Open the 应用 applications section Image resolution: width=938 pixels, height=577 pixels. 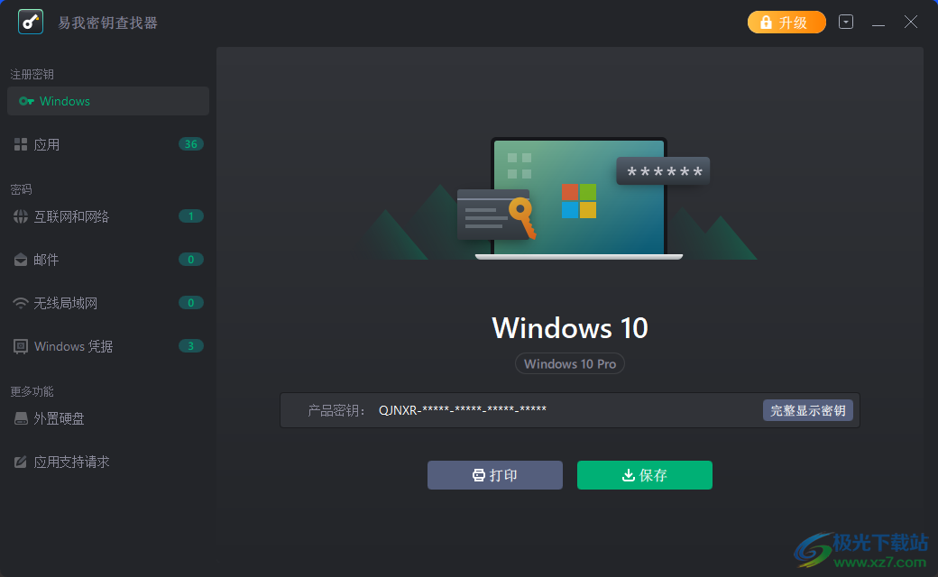tap(108, 144)
